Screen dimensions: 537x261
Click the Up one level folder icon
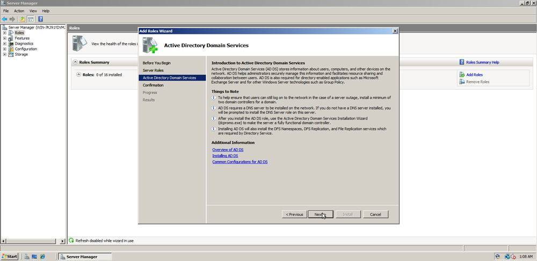(x=23, y=19)
